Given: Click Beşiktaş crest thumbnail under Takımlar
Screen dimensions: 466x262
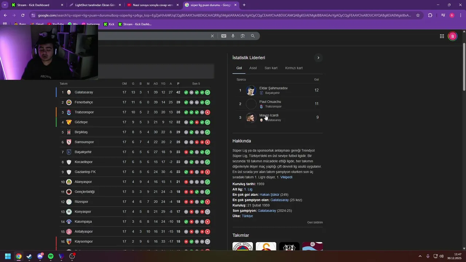Looking at the screenshot, I should 289,246.
